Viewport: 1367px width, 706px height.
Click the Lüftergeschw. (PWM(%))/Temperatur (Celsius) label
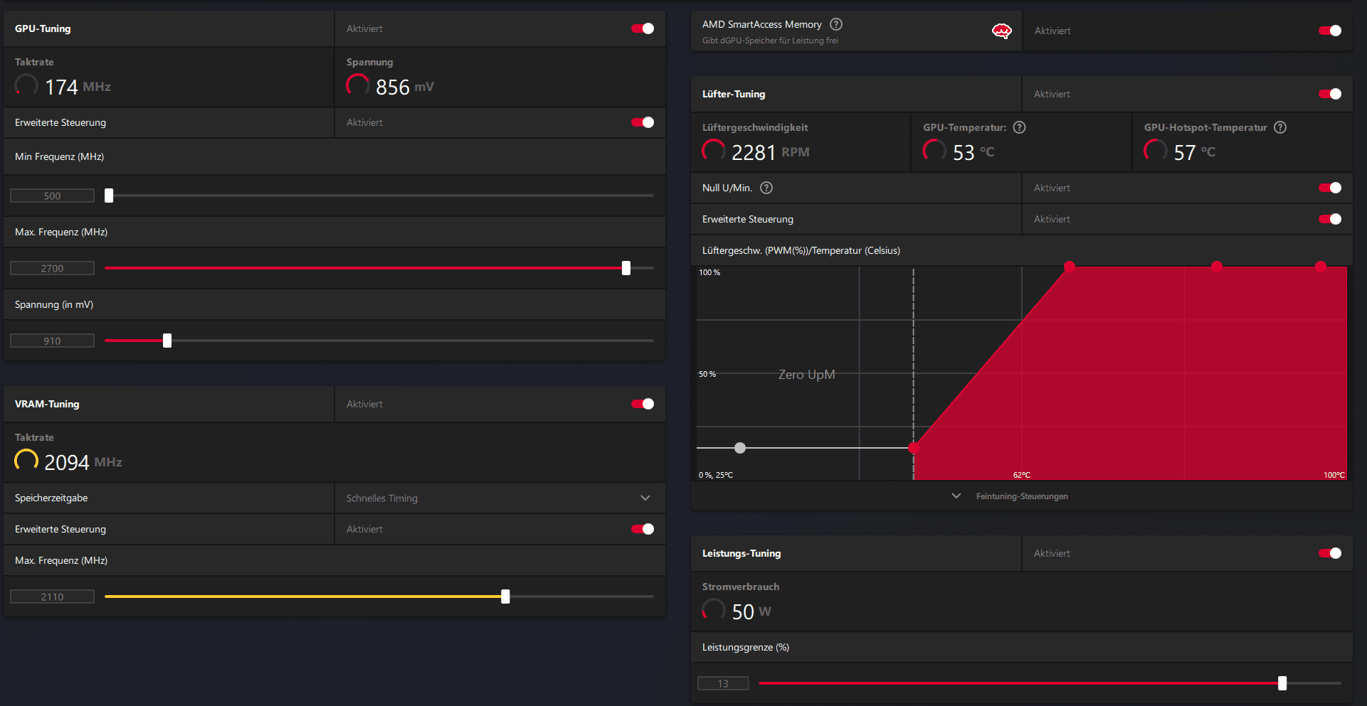pyautogui.click(x=801, y=250)
